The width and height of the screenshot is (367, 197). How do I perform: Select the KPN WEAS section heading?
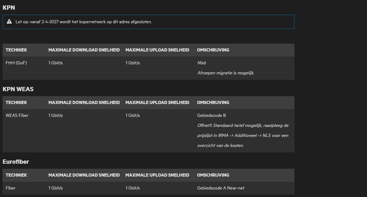tap(18, 88)
